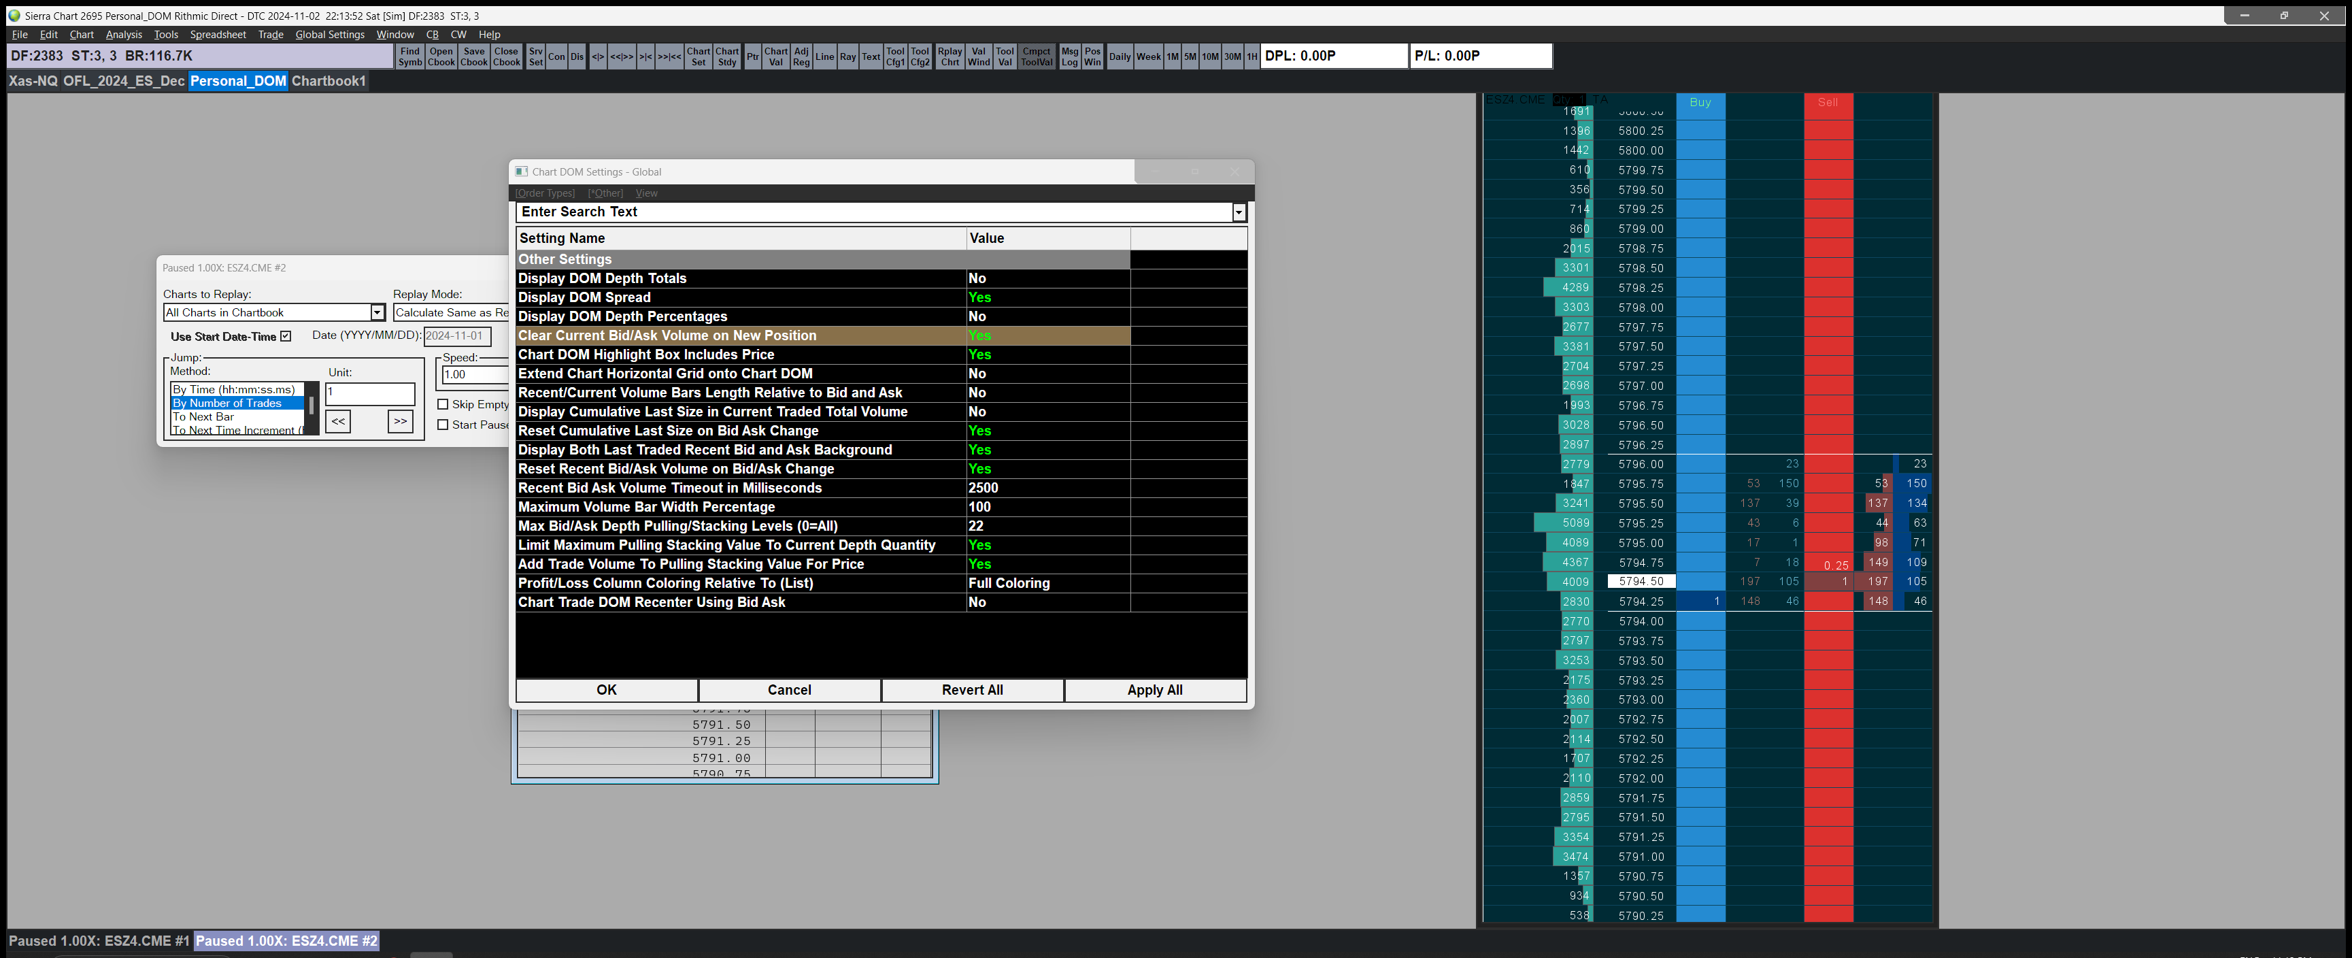2352x958 pixels.
Task: Expand the Charts to Replay dropdown
Action: click(377, 312)
